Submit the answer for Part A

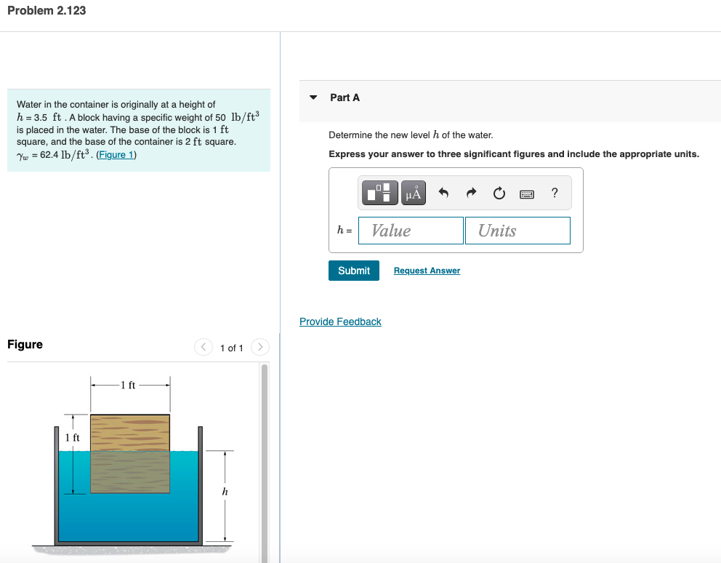point(354,270)
